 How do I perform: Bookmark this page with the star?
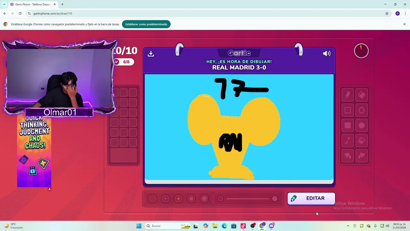coord(387,13)
